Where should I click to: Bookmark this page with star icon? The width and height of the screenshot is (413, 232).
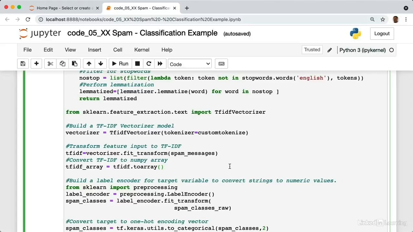tap(383, 19)
